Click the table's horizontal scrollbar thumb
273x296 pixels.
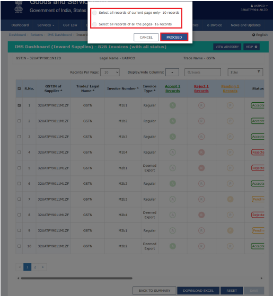point(76,278)
